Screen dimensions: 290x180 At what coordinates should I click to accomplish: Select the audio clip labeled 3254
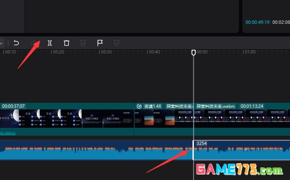[x=241, y=150]
